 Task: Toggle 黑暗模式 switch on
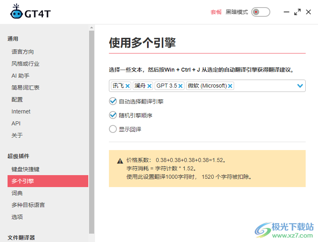(260, 12)
